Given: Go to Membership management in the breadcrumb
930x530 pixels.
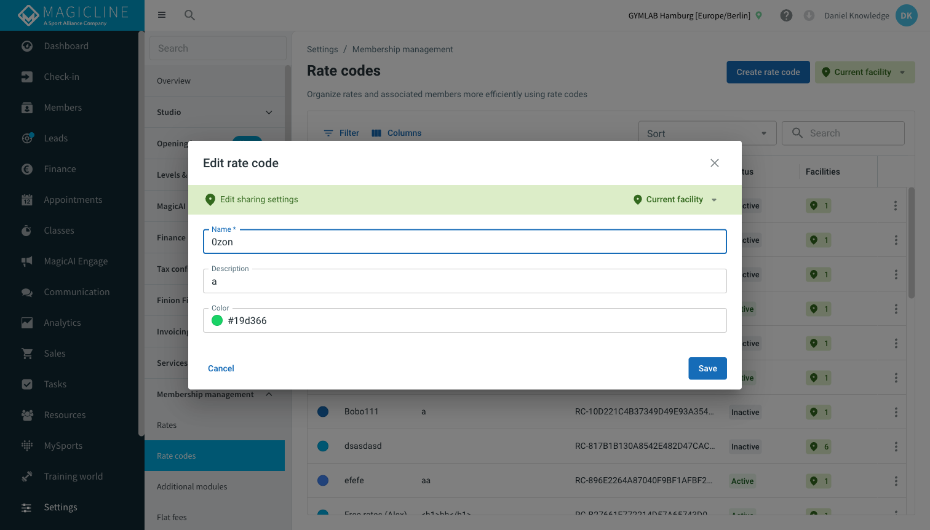Looking at the screenshot, I should point(402,49).
